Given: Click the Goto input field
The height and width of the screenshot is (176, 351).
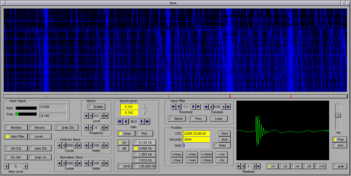Looking at the screenshot, I should 196,145.
